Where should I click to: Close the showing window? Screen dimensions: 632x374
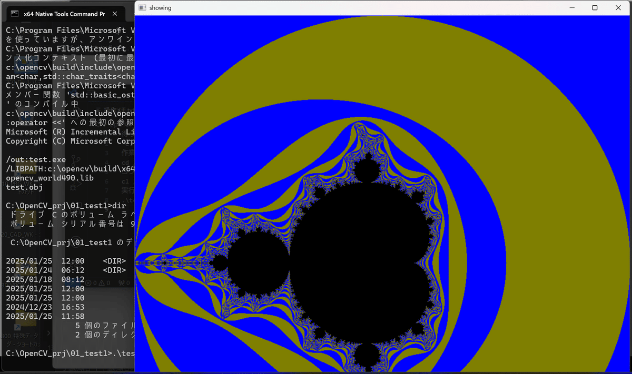click(618, 8)
